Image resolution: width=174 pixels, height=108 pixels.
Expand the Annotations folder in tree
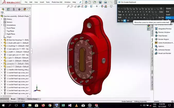pyautogui.click(x=2, y=25)
